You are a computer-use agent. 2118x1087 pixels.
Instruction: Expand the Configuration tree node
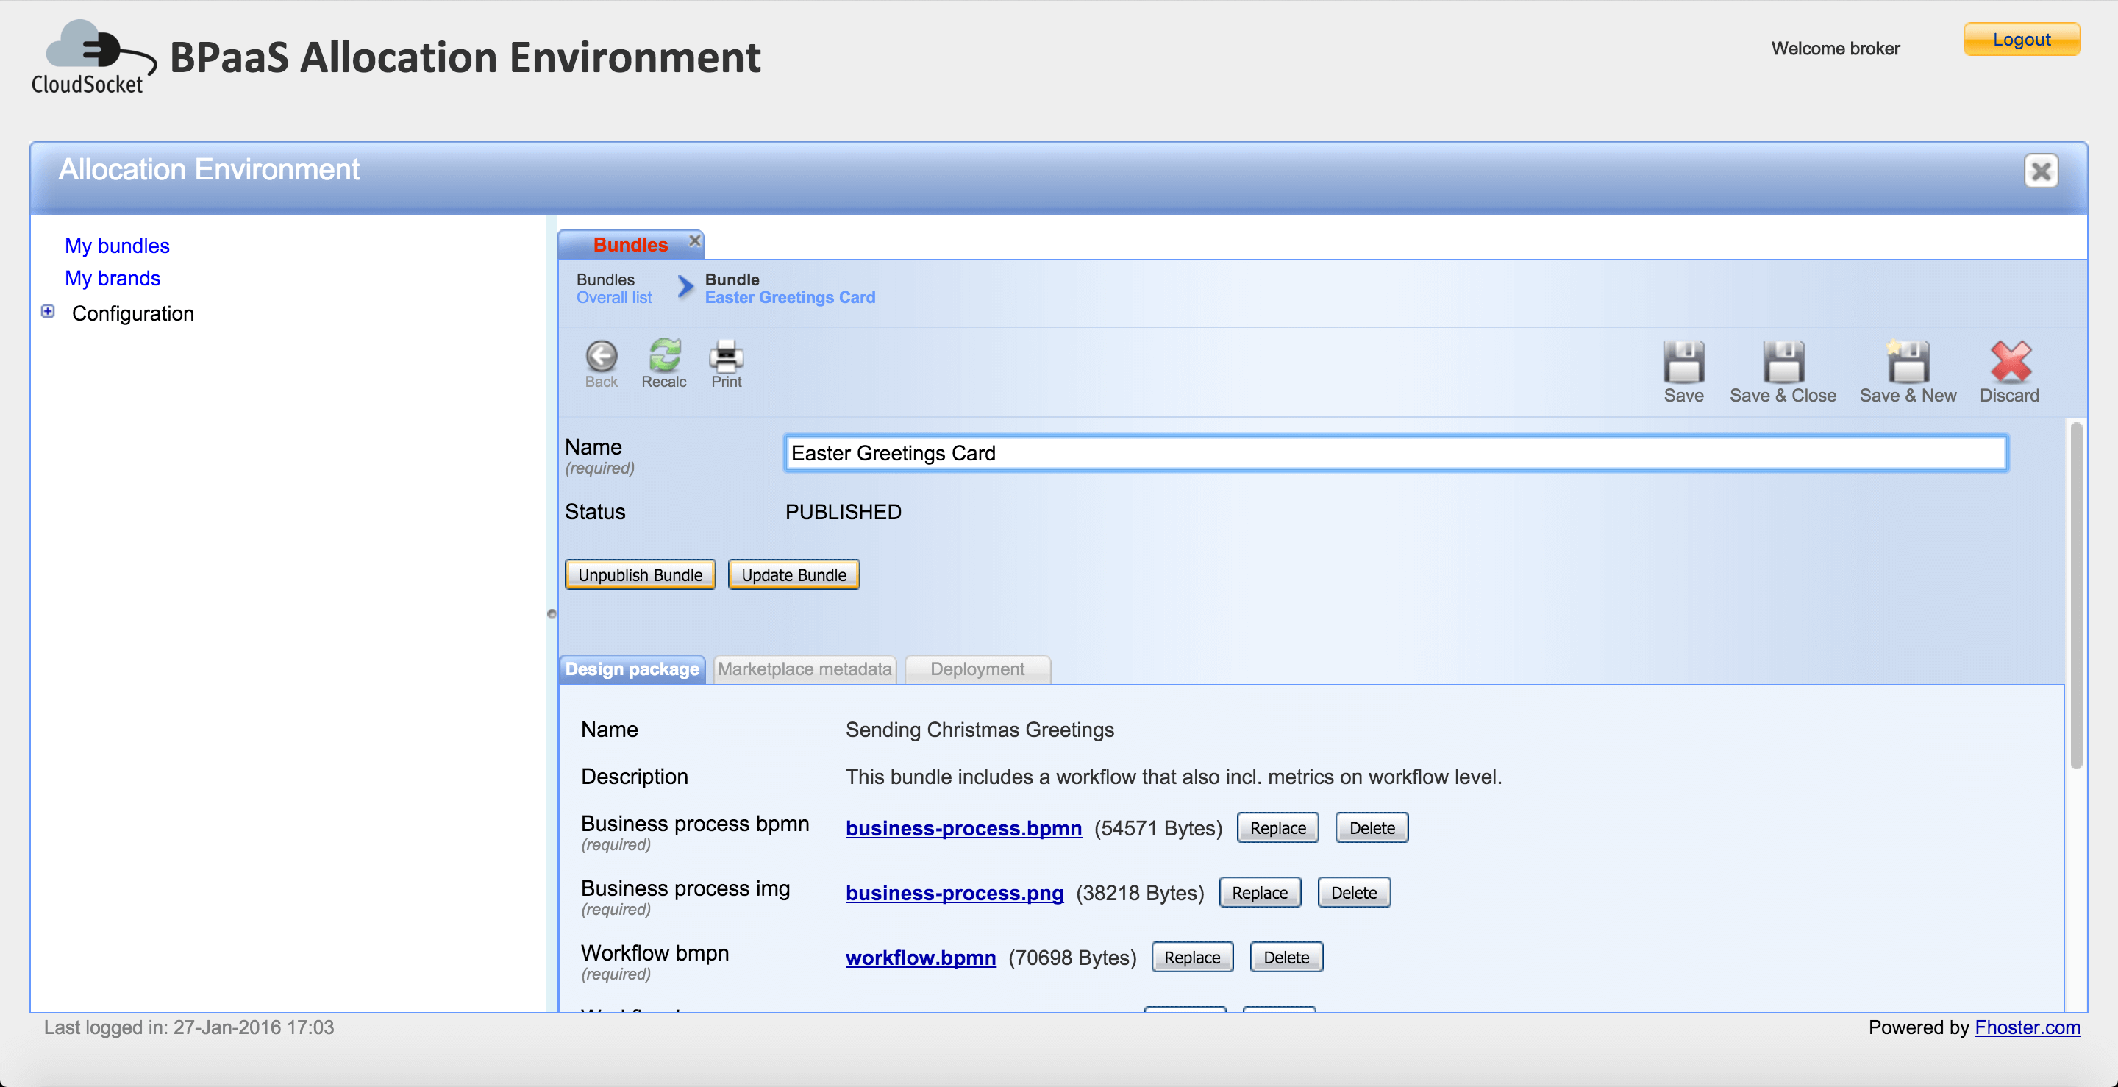point(48,312)
